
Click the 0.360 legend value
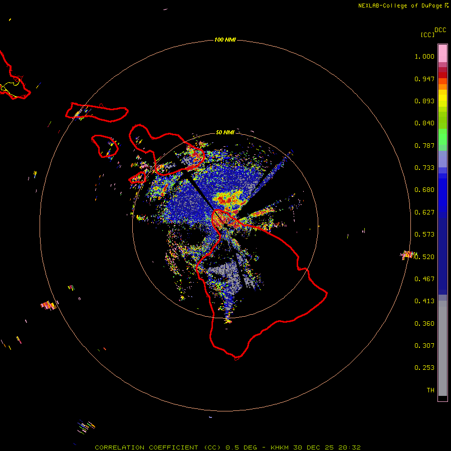pos(424,324)
